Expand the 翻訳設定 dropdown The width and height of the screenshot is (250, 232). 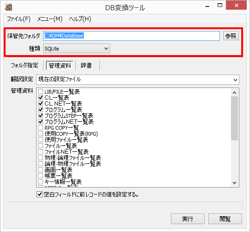click(137, 80)
